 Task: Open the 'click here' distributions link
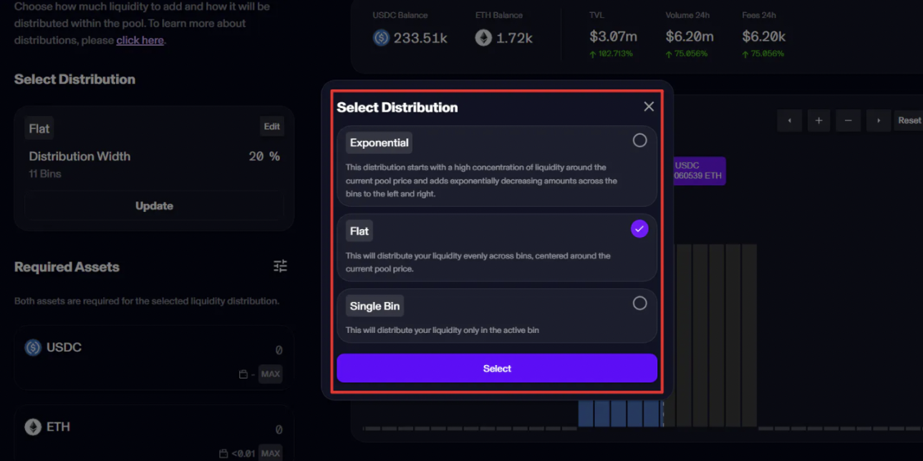point(140,40)
